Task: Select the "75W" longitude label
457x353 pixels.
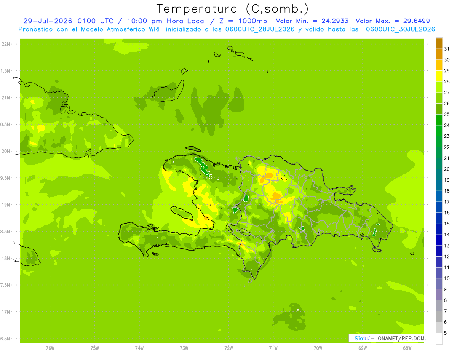Action: (94, 348)
